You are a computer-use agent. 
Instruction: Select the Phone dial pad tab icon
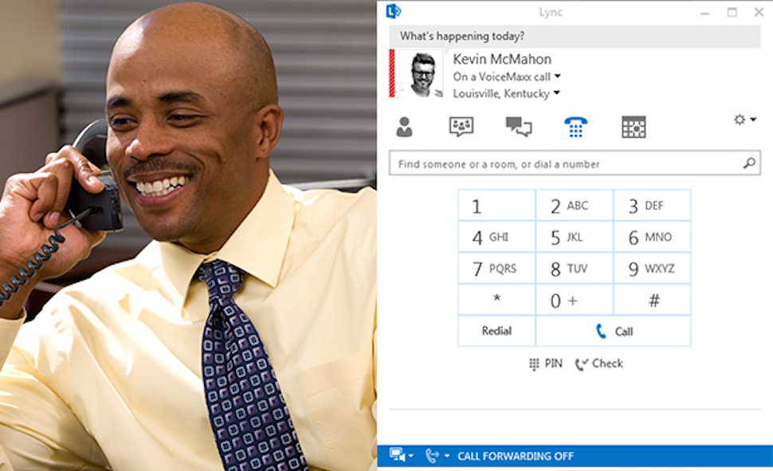click(575, 127)
